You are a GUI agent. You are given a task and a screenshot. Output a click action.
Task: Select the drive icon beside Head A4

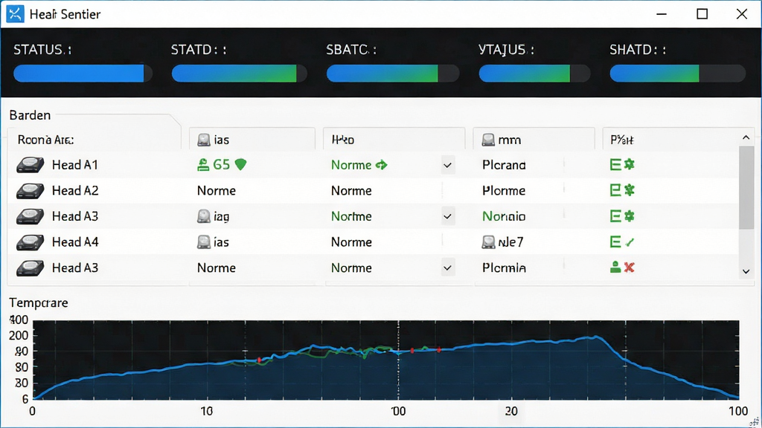point(30,242)
